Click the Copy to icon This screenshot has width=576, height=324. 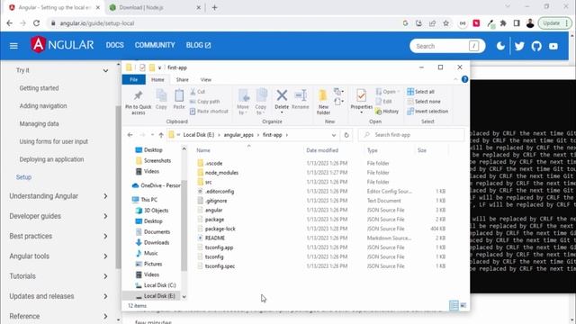coord(261,96)
